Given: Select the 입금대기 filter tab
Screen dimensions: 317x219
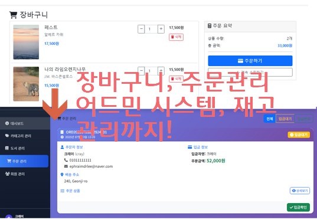Looking at the screenshot, I should point(285,119).
